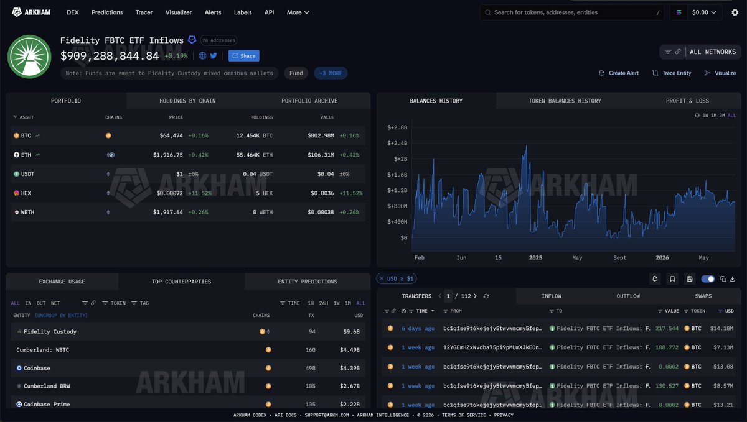747x422 pixels.
Task: Select ALL direction filter in counterparties
Action: (x=16, y=303)
